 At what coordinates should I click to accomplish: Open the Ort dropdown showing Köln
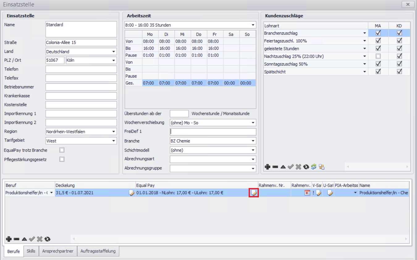pyautogui.click(x=114, y=61)
